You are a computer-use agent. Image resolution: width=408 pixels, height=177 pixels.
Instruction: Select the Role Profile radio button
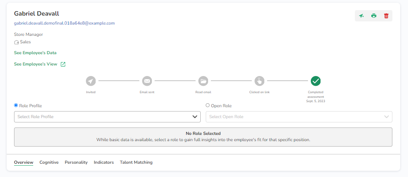tap(16, 105)
